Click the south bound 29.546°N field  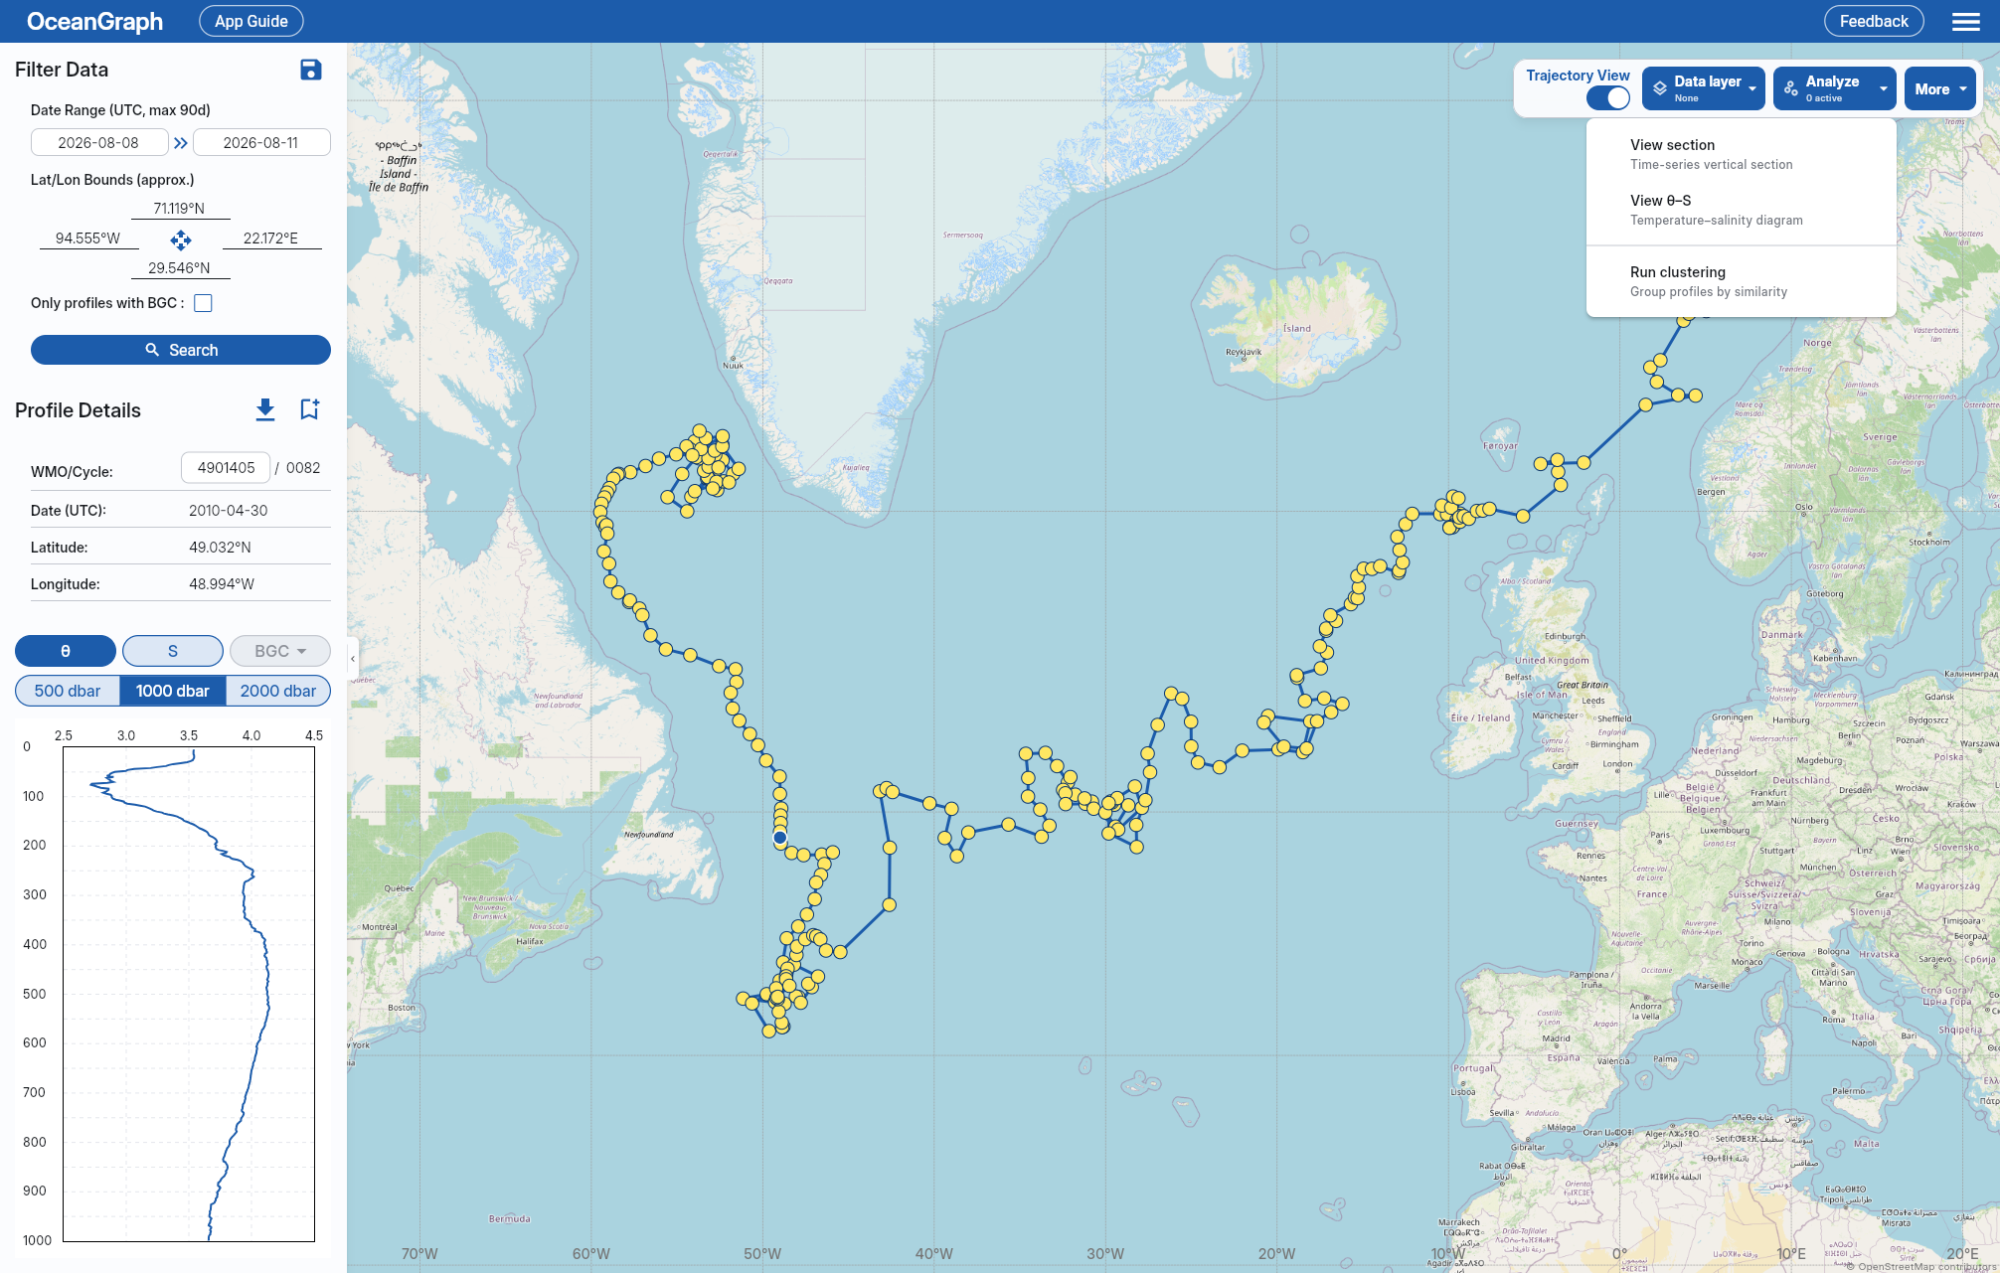click(180, 268)
